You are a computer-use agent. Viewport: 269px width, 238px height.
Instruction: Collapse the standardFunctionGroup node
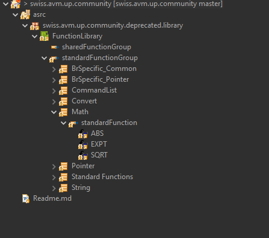click(44, 58)
